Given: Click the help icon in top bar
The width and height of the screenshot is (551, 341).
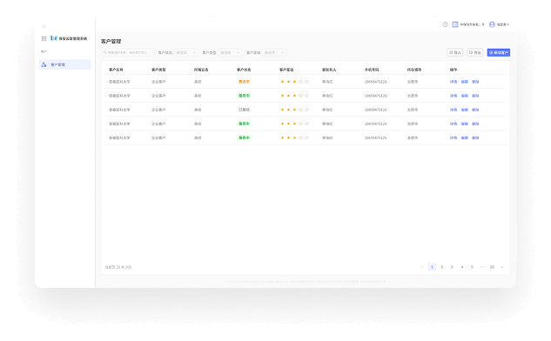Looking at the screenshot, I should [x=445, y=24].
